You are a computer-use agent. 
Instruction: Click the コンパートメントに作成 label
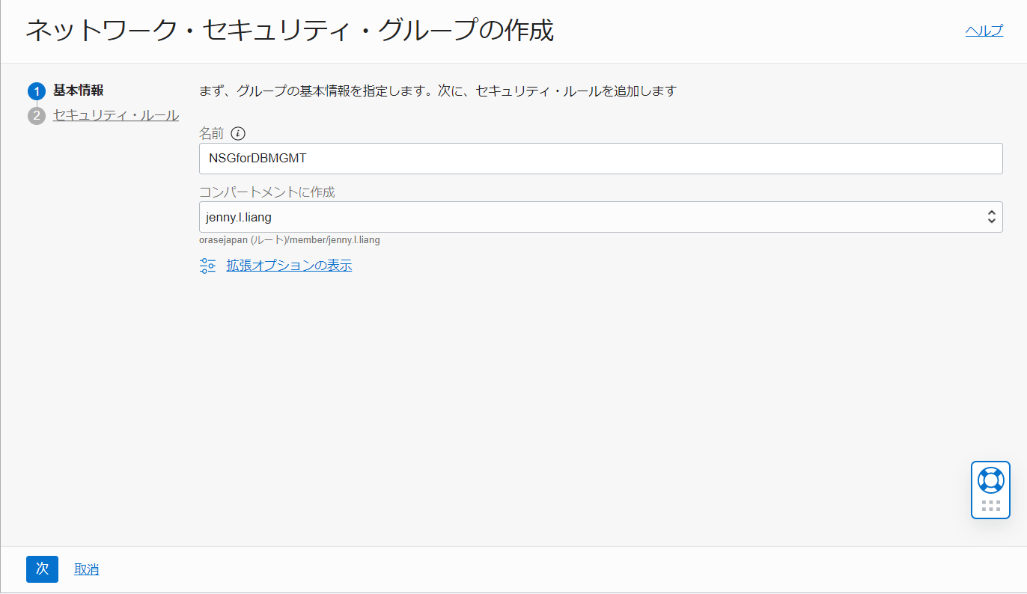click(266, 192)
